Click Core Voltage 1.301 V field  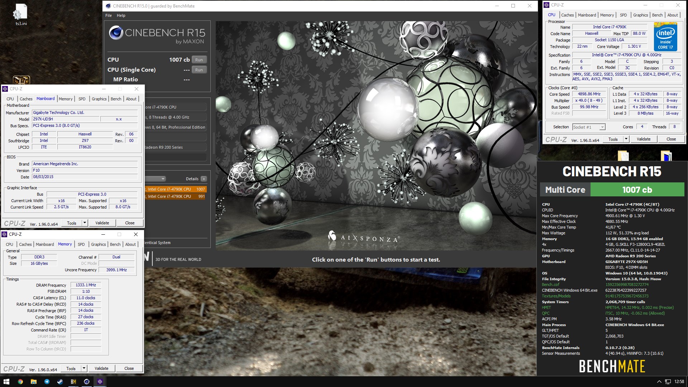[x=634, y=47]
